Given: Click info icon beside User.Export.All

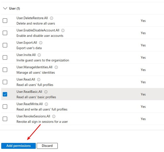Looking at the screenshot, I should [41, 43].
